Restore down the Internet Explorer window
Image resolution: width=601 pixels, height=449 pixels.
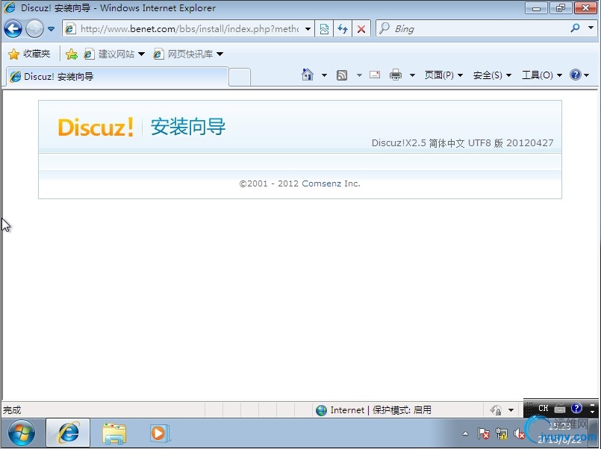561,8
